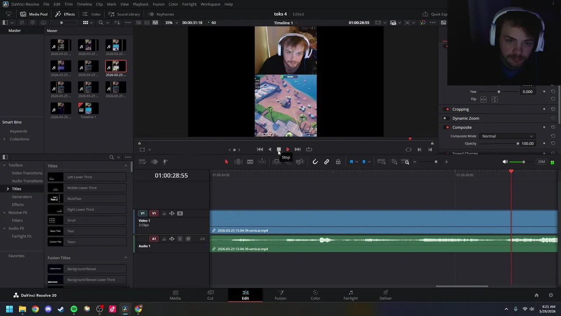Image resolution: width=561 pixels, height=316 pixels.
Task: Click the timeline Detail Zoom icon
Action: pos(394,162)
